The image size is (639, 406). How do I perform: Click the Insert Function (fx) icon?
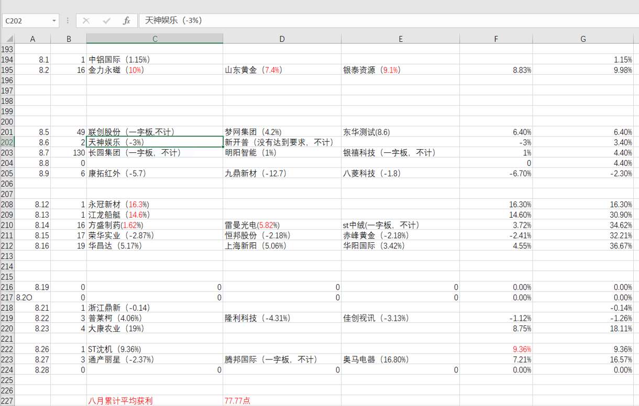coord(126,21)
